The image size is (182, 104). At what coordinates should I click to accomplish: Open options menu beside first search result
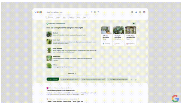click(73, 88)
